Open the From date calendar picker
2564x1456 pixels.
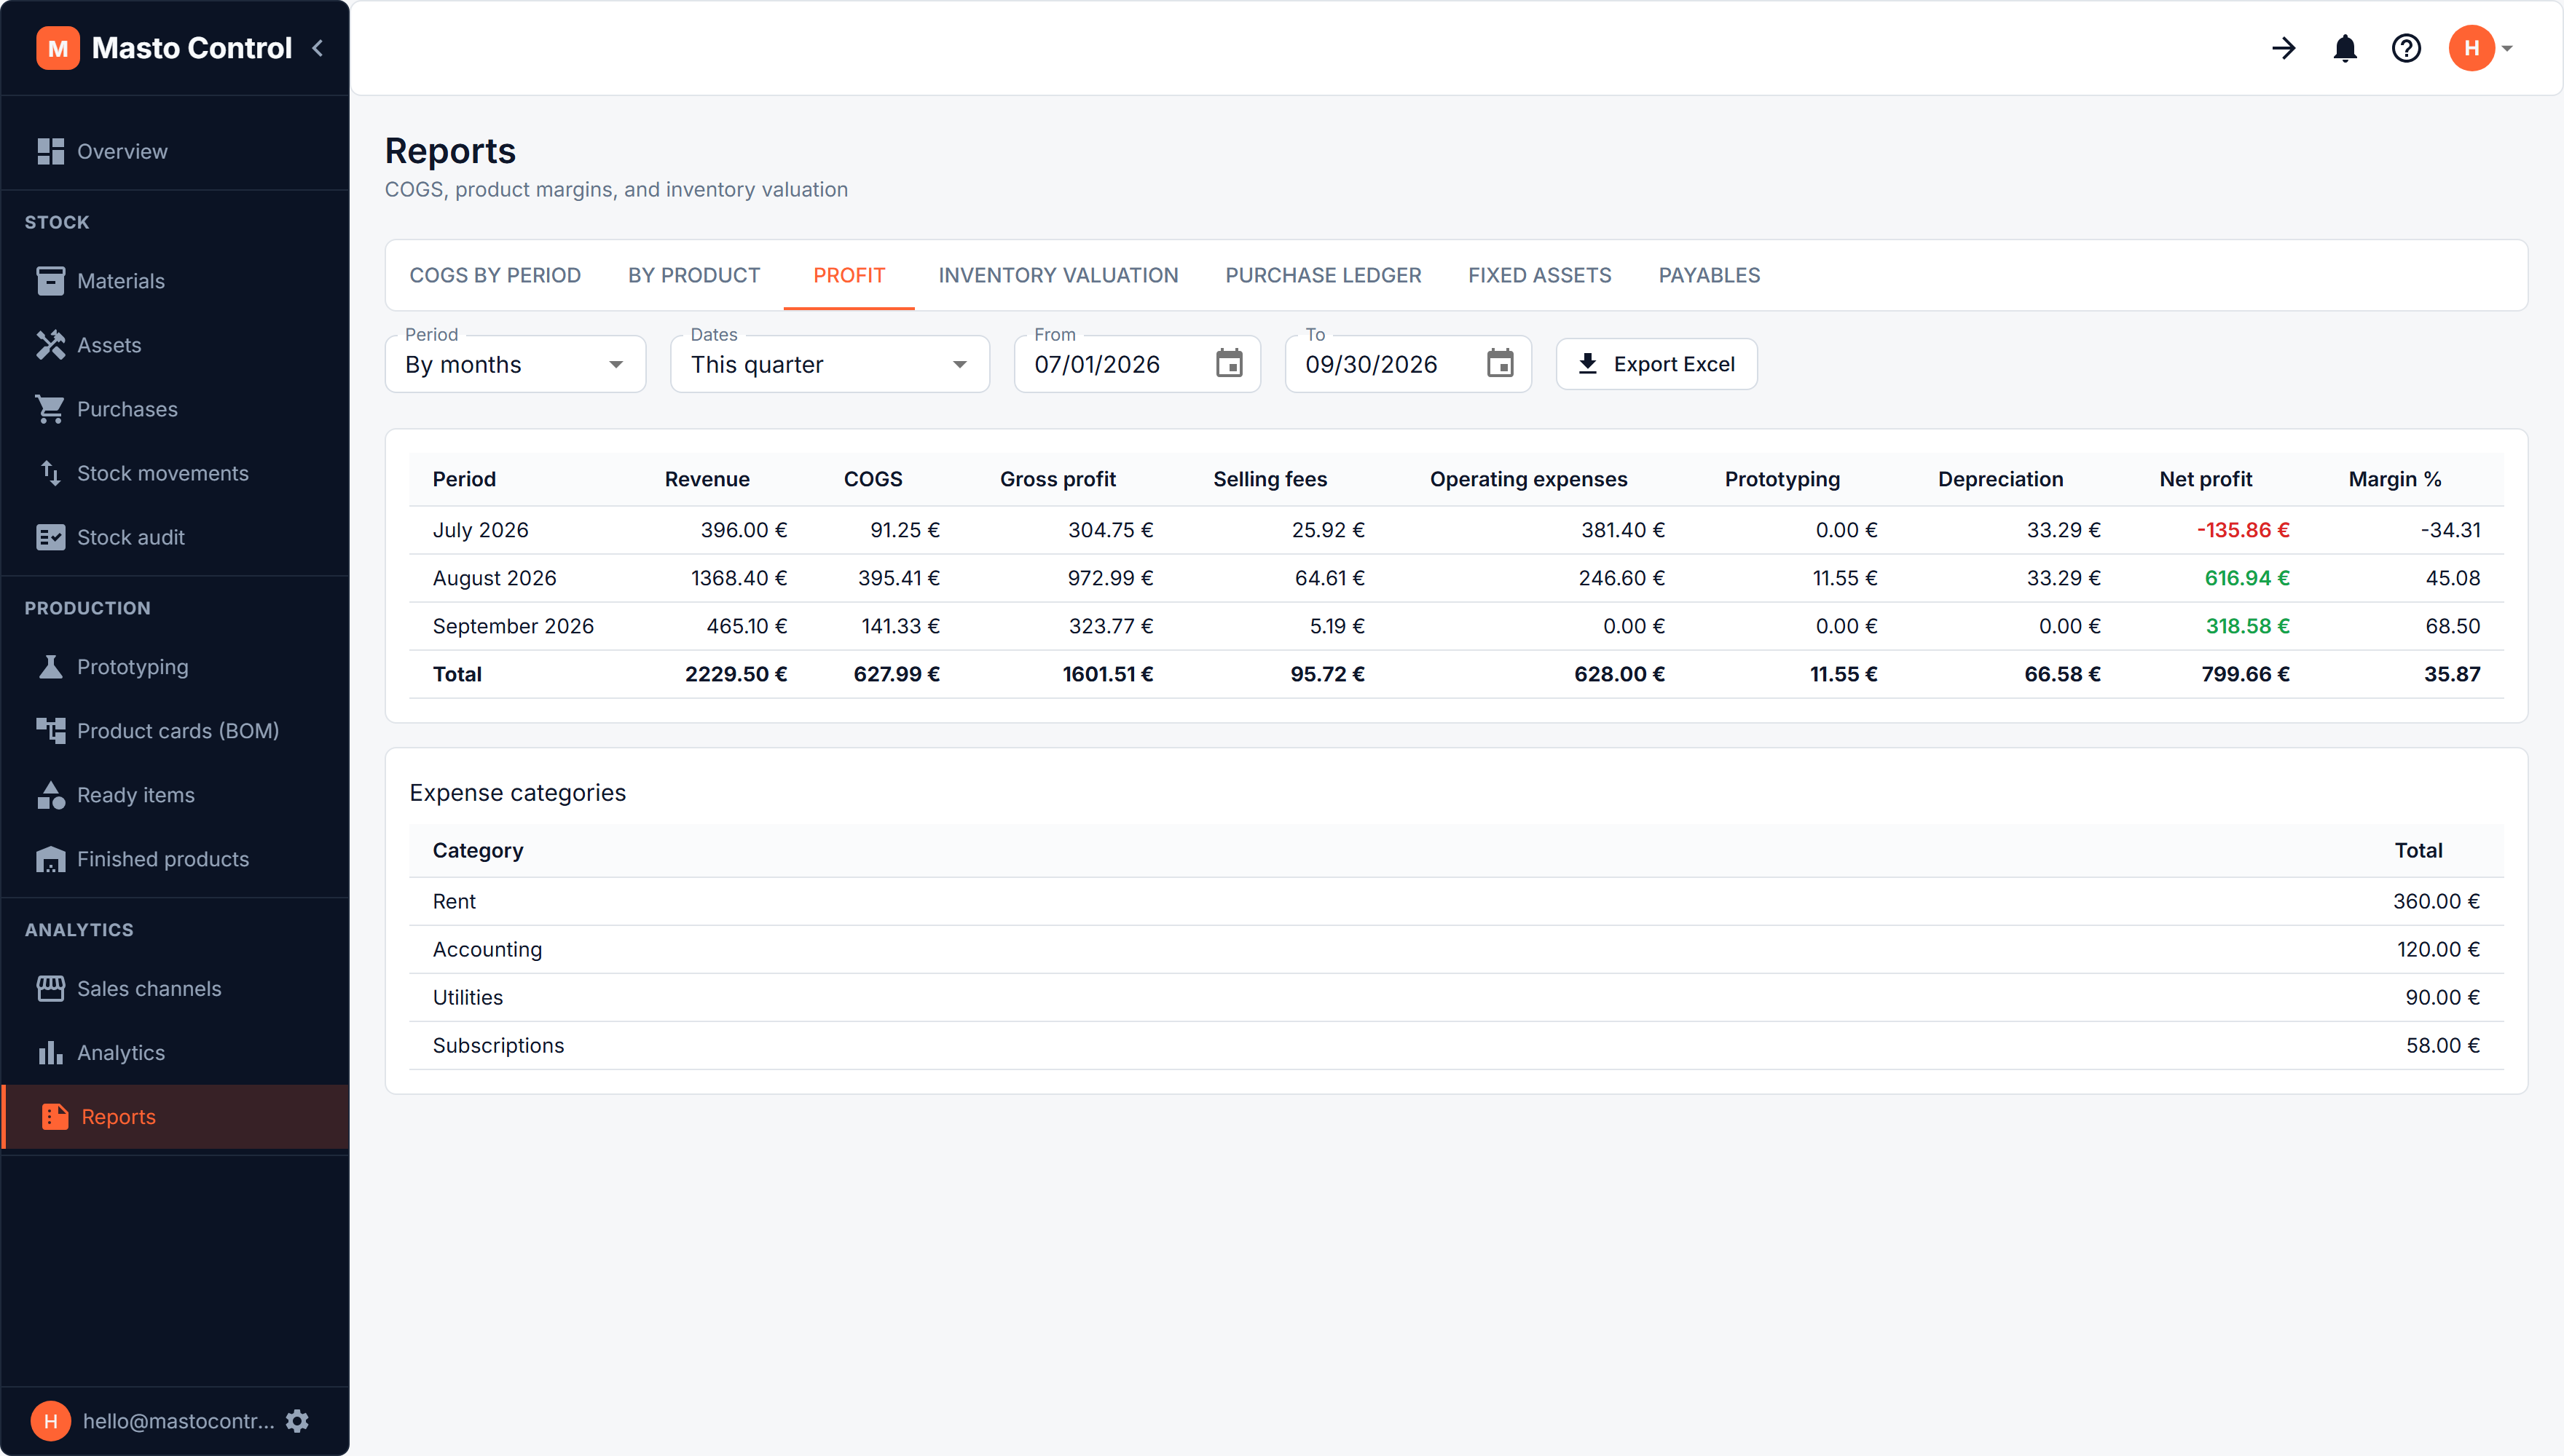[1230, 364]
